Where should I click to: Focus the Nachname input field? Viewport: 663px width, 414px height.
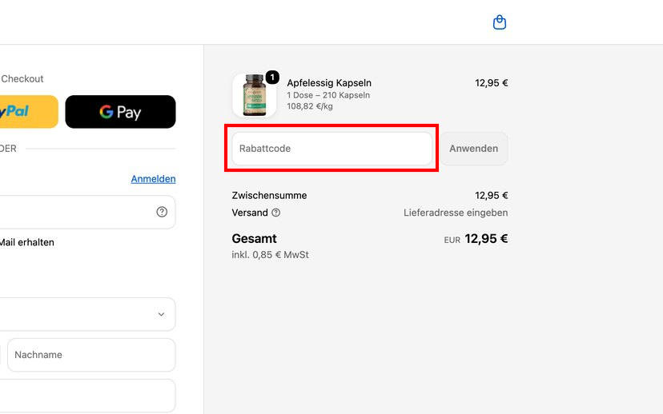tap(91, 355)
